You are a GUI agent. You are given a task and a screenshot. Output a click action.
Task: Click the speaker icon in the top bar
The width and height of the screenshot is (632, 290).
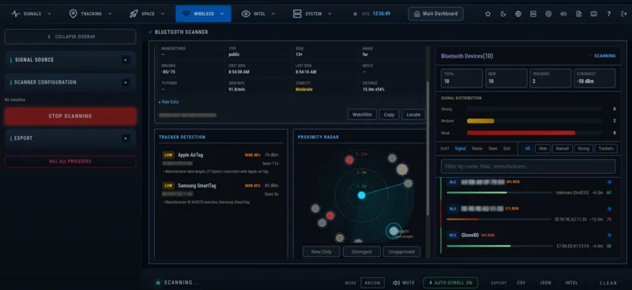pyautogui.click(x=563, y=13)
